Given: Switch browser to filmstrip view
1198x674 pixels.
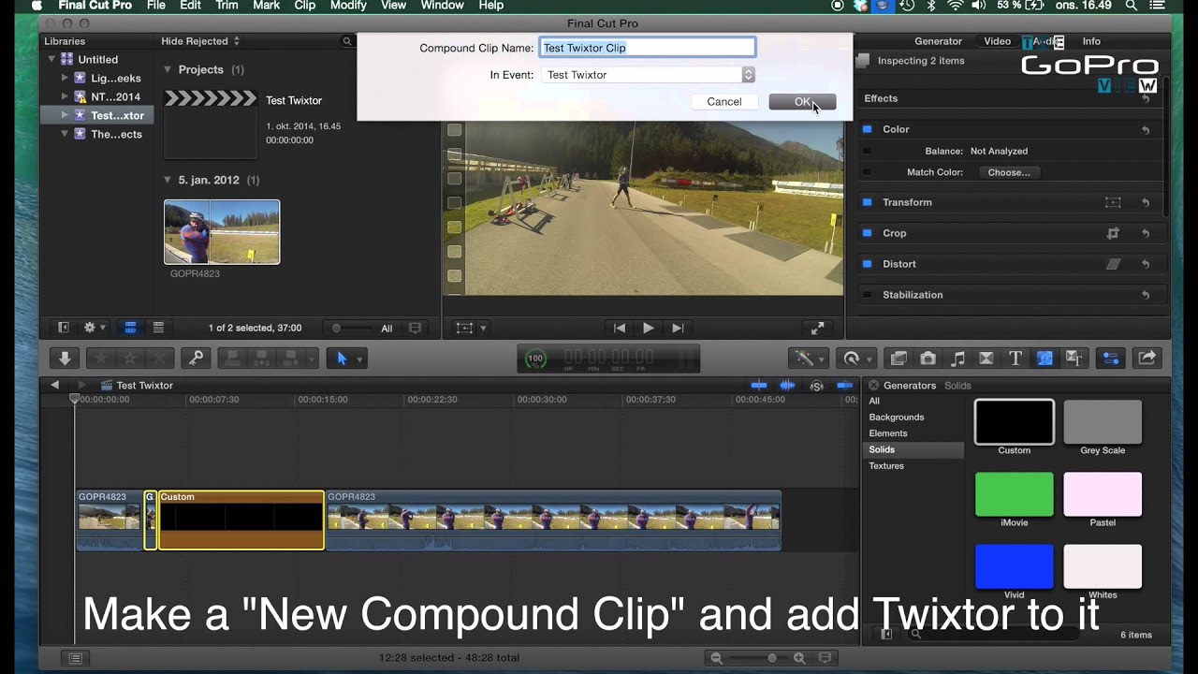Looking at the screenshot, I should coord(130,328).
